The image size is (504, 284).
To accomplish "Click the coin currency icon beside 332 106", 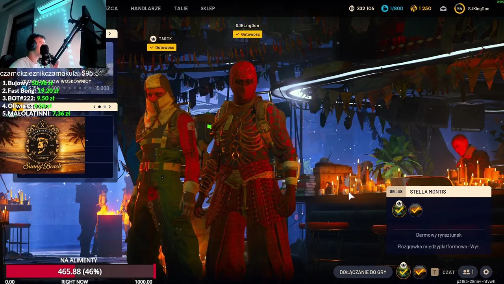I will [x=352, y=8].
